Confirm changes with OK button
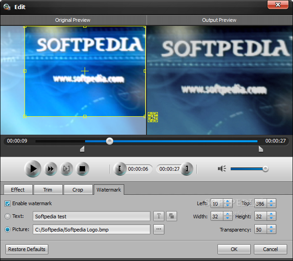 coord(234,249)
